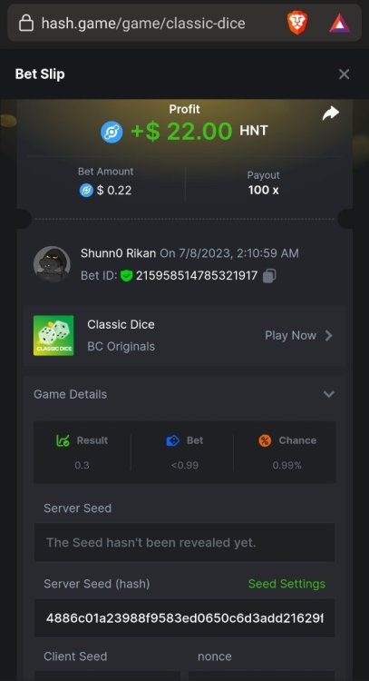369x681 pixels.
Task: Collapse the Game Details header
Action: 184,394
